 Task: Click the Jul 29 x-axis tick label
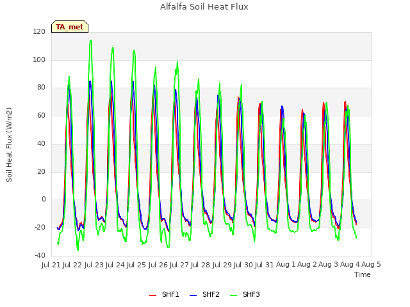point(222,265)
